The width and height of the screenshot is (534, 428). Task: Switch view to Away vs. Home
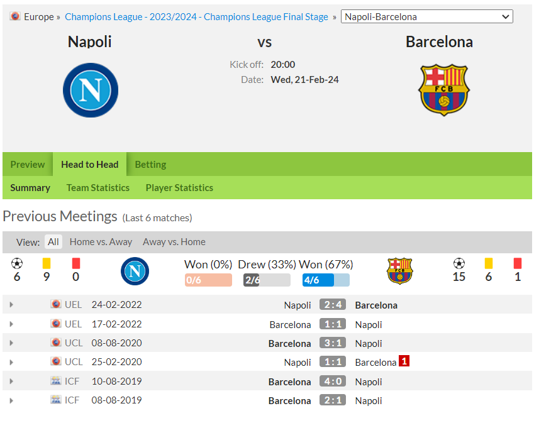(174, 242)
